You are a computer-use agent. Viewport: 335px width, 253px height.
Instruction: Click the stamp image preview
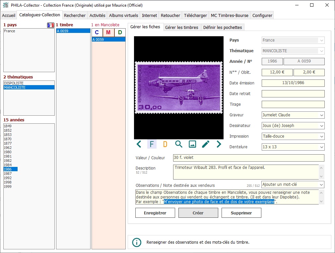178,88
